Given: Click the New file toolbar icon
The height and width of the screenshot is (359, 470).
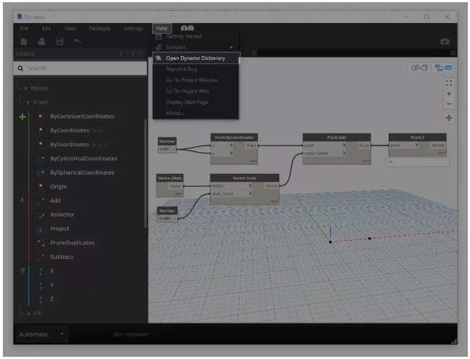Looking at the screenshot, I should (x=24, y=42).
